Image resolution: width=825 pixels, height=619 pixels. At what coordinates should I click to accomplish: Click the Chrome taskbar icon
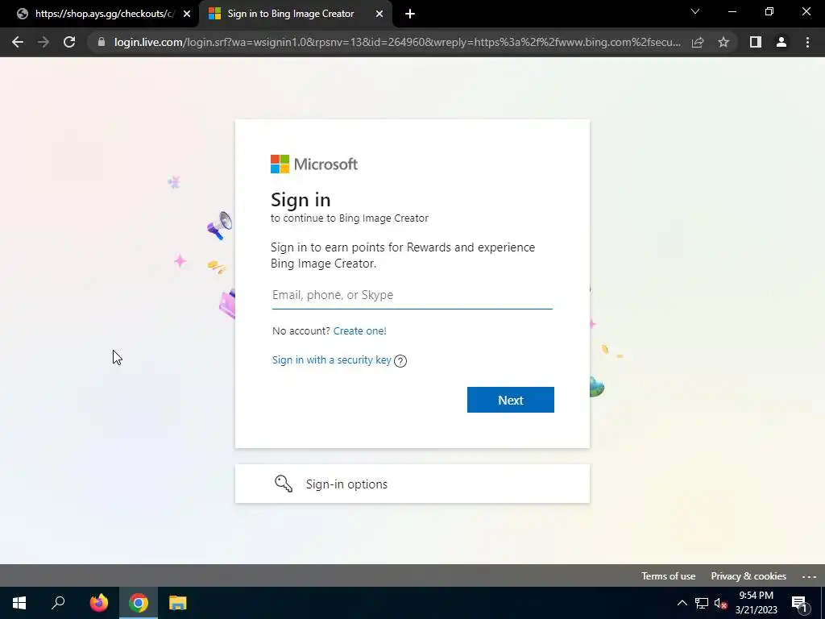point(139,603)
